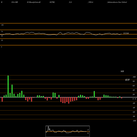Click the 'SI MunafaSutraR' header text

point(34,2)
